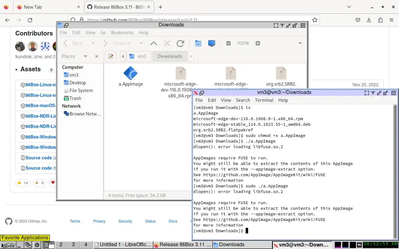Select Desktop in the Places sidebar
399x249 pixels.
tap(75, 83)
